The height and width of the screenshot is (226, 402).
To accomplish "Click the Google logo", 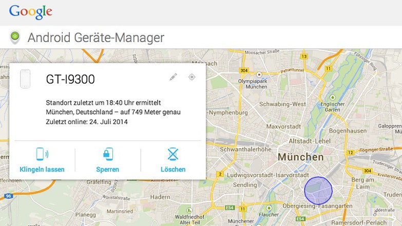I will coord(30,12).
